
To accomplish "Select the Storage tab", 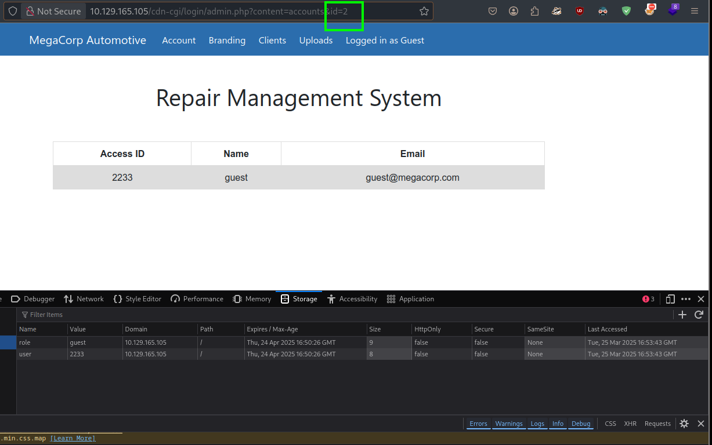I will pyautogui.click(x=299, y=299).
